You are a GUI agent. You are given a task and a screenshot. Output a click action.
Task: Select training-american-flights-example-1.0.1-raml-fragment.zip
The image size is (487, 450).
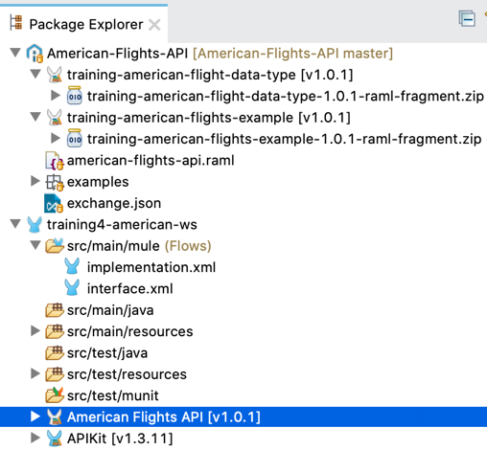tap(284, 139)
